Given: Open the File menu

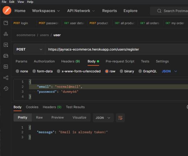Looking at the screenshot, I should pos(4,2).
